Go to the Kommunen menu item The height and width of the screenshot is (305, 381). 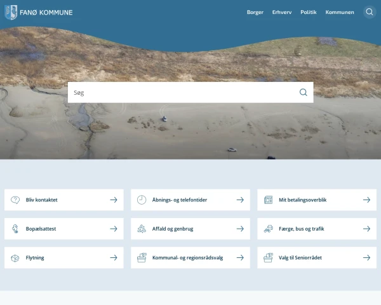point(340,12)
